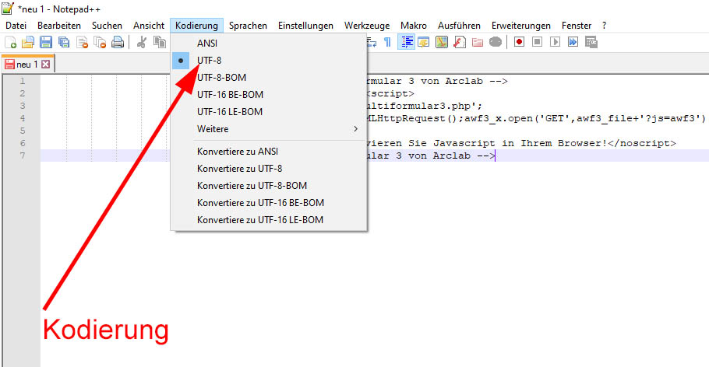Save the document with the floppy disk icon
709x367 pixels.
coord(46,42)
